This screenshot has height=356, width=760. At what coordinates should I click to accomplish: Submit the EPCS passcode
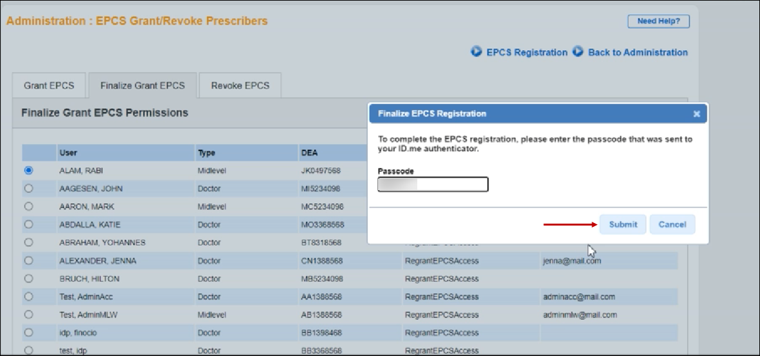[x=622, y=224]
